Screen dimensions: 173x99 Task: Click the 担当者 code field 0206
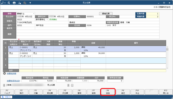pos(96,25)
